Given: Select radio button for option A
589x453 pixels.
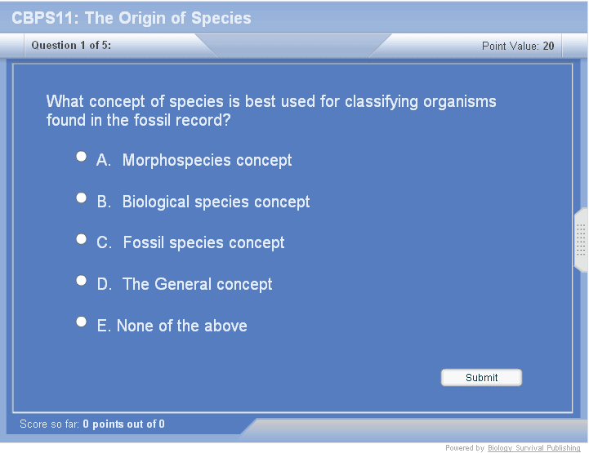Looking at the screenshot, I should pyautogui.click(x=81, y=156).
